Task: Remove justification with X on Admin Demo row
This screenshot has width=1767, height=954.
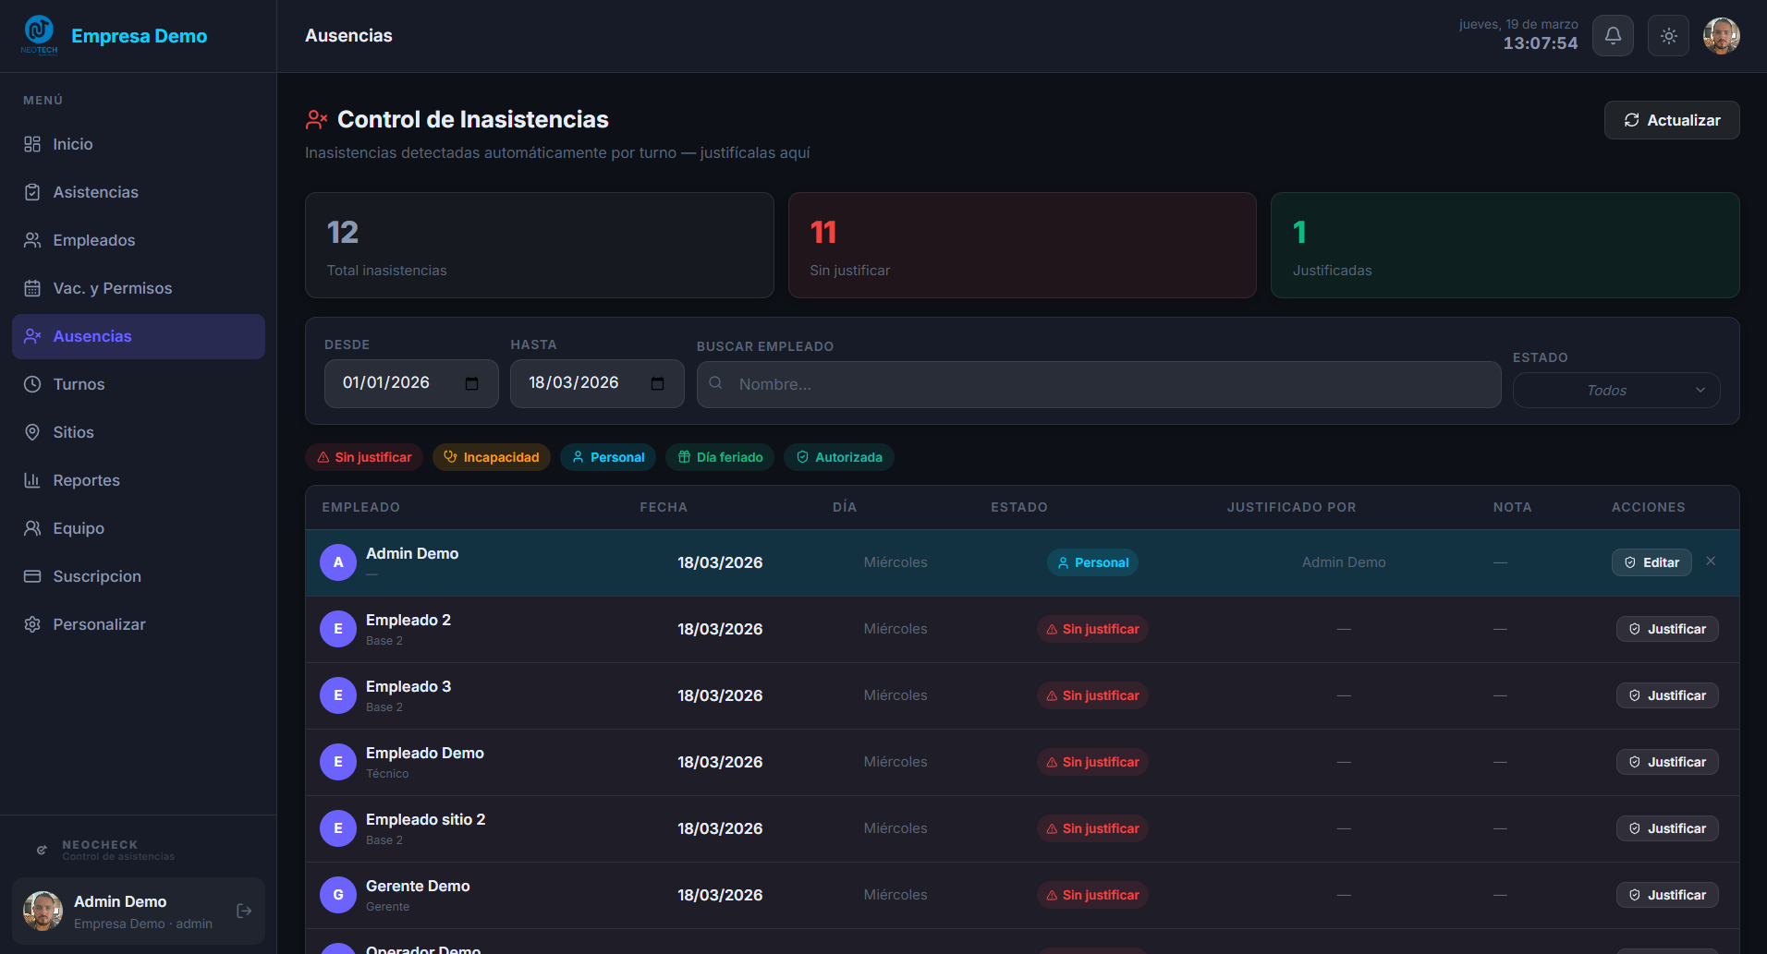Action: 1711,562
